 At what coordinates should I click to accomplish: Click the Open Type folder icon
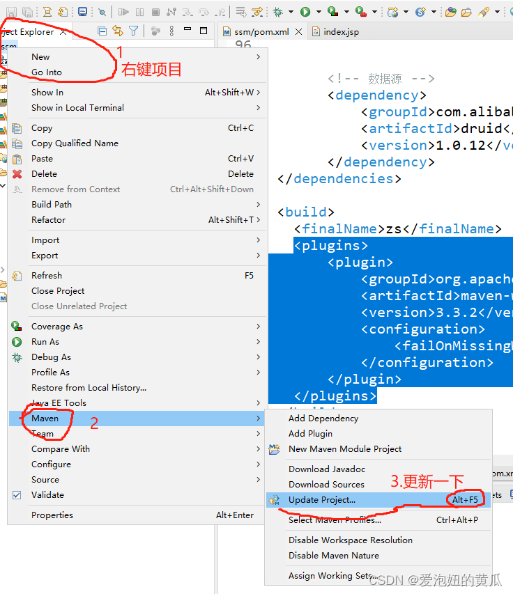click(x=451, y=12)
